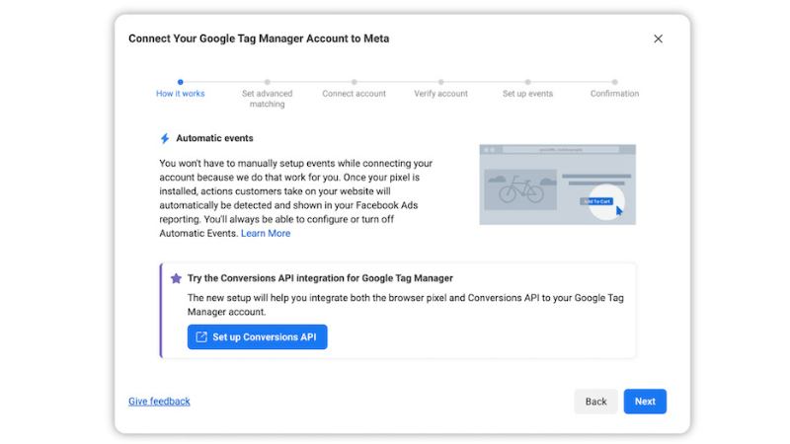Open the Learn More link

click(266, 233)
